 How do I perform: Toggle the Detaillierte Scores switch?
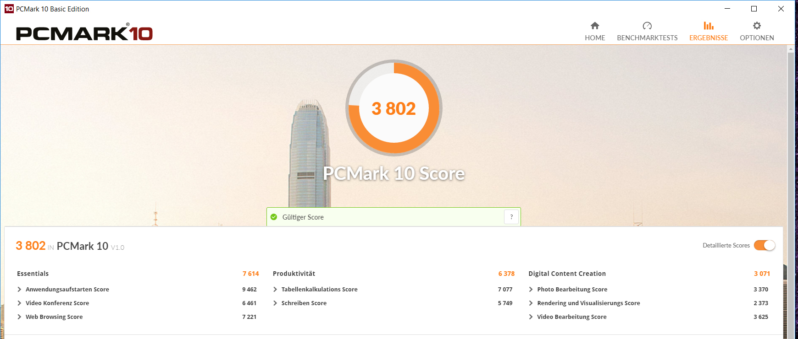tap(765, 246)
